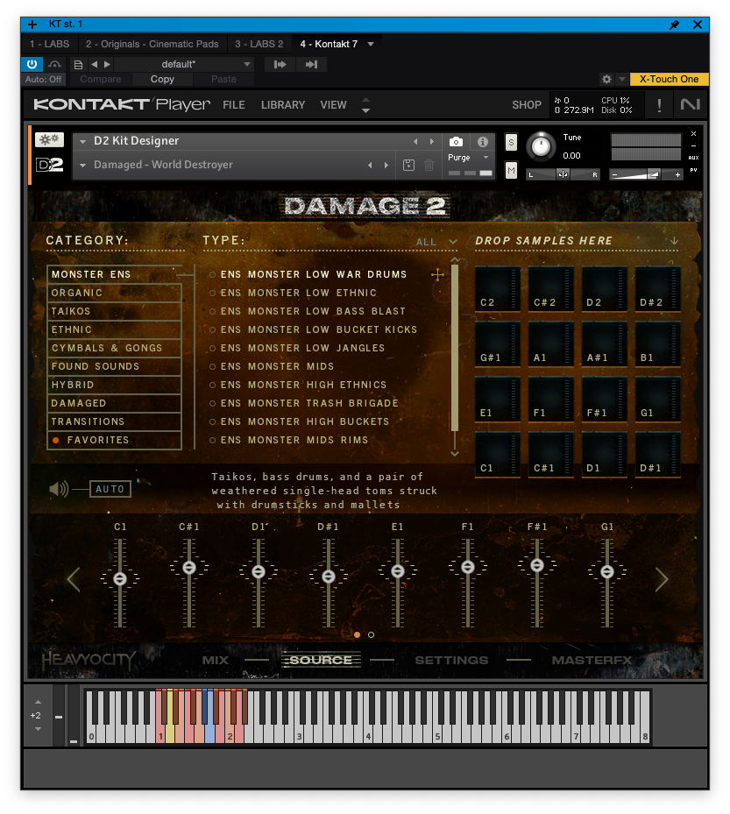The image size is (730, 814).
Task: Toggle the Mute M button
Action: tap(511, 170)
